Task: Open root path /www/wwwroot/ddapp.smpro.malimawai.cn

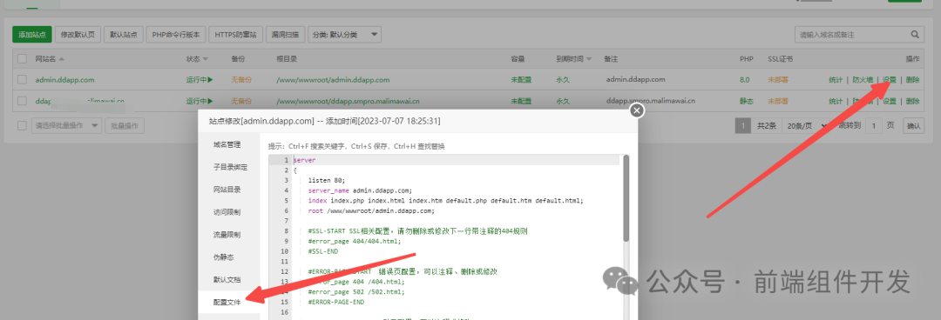Action: tap(348, 101)
